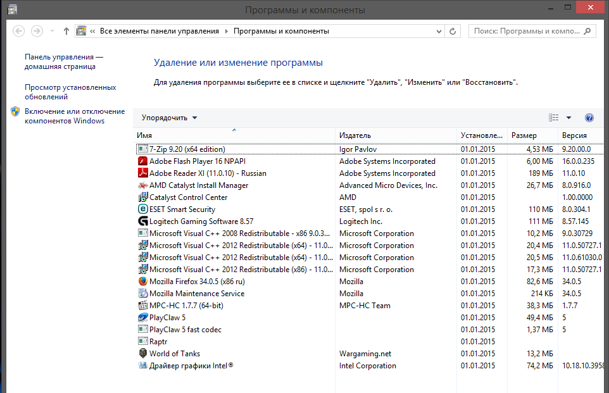The height and width of the screenshot is (393, 609).
Task: Click the Mozilla Firefox 34.0.5 icon
Action: click(143, 282)
